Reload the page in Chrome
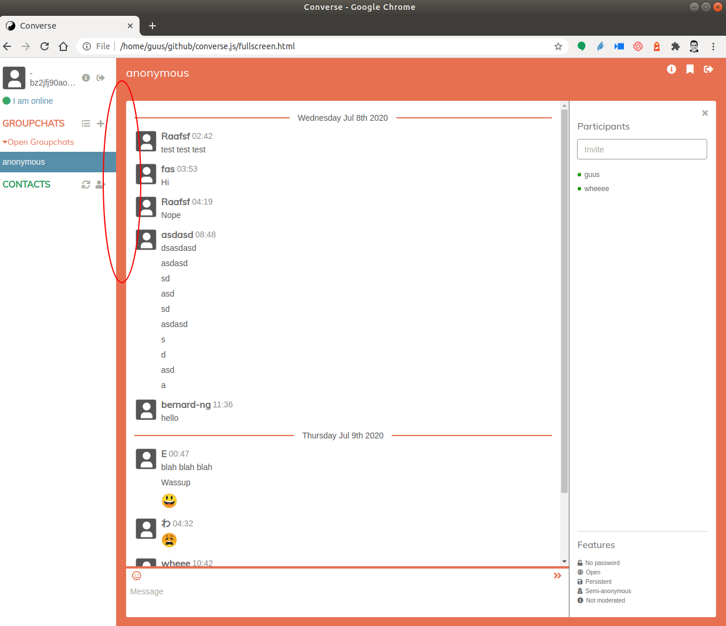This screenshot has height=626, width=726. [x=45, y=46]
